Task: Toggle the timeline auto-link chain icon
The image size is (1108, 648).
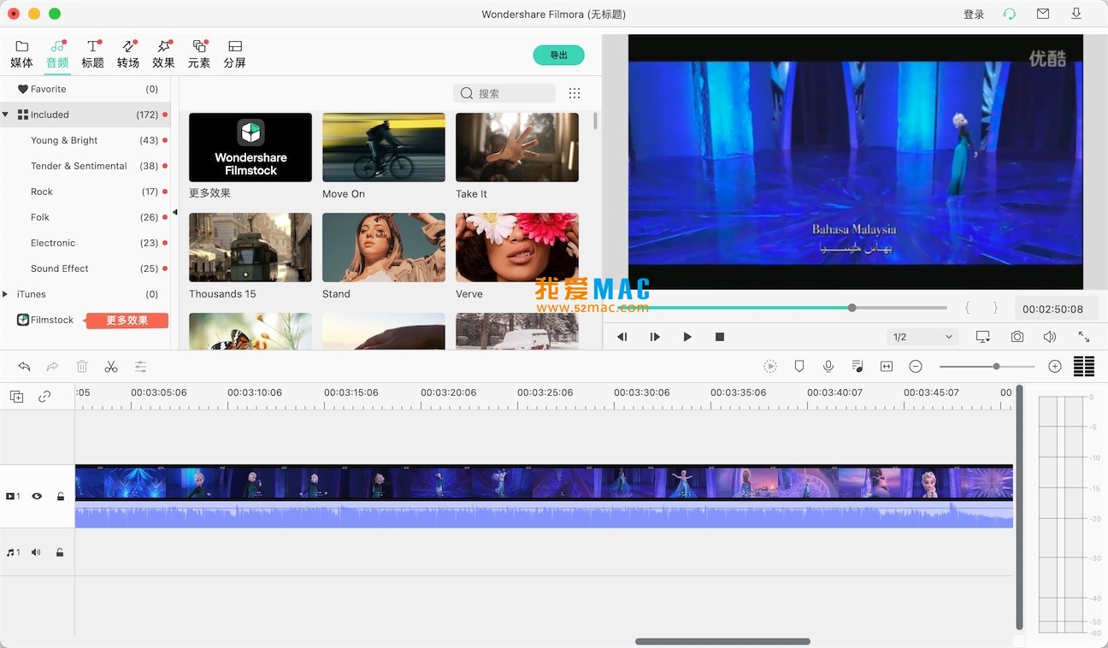Action: [x=44, y=396]
